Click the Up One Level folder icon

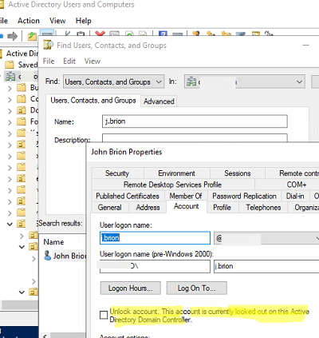tap(32, 36)
